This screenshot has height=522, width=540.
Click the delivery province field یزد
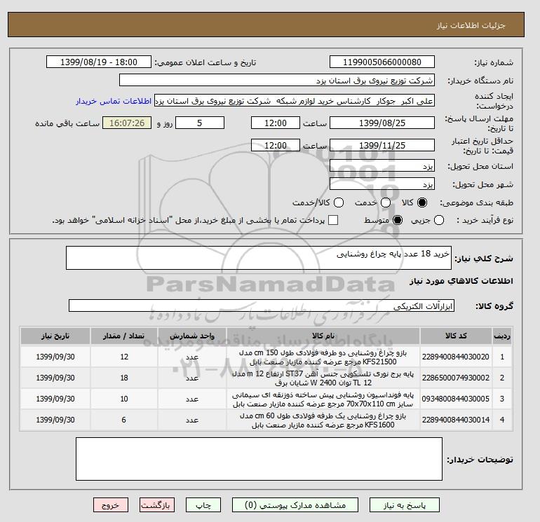click(x=382, y=166)
